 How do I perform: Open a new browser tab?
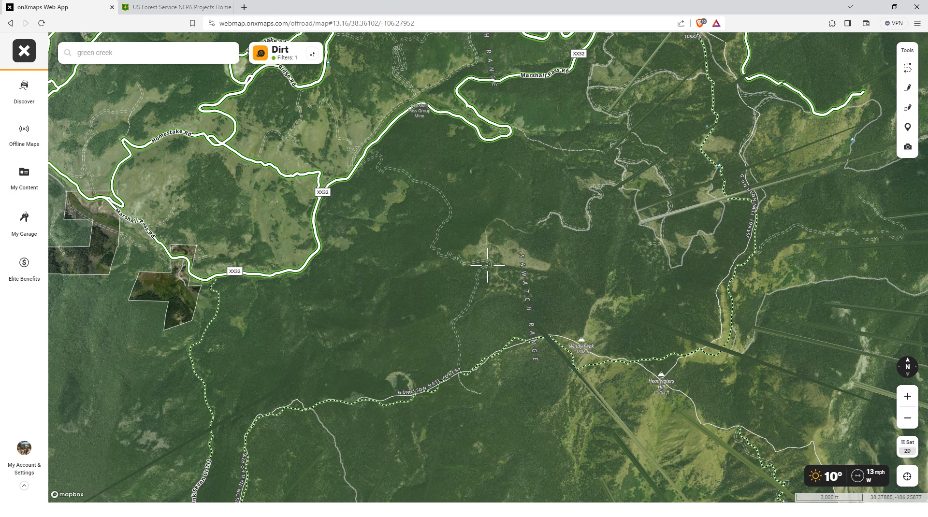244,7
